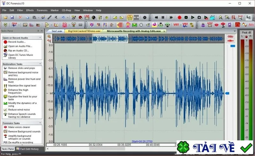Collapse the Open or Record Audio section

click(x=40, y=38)
